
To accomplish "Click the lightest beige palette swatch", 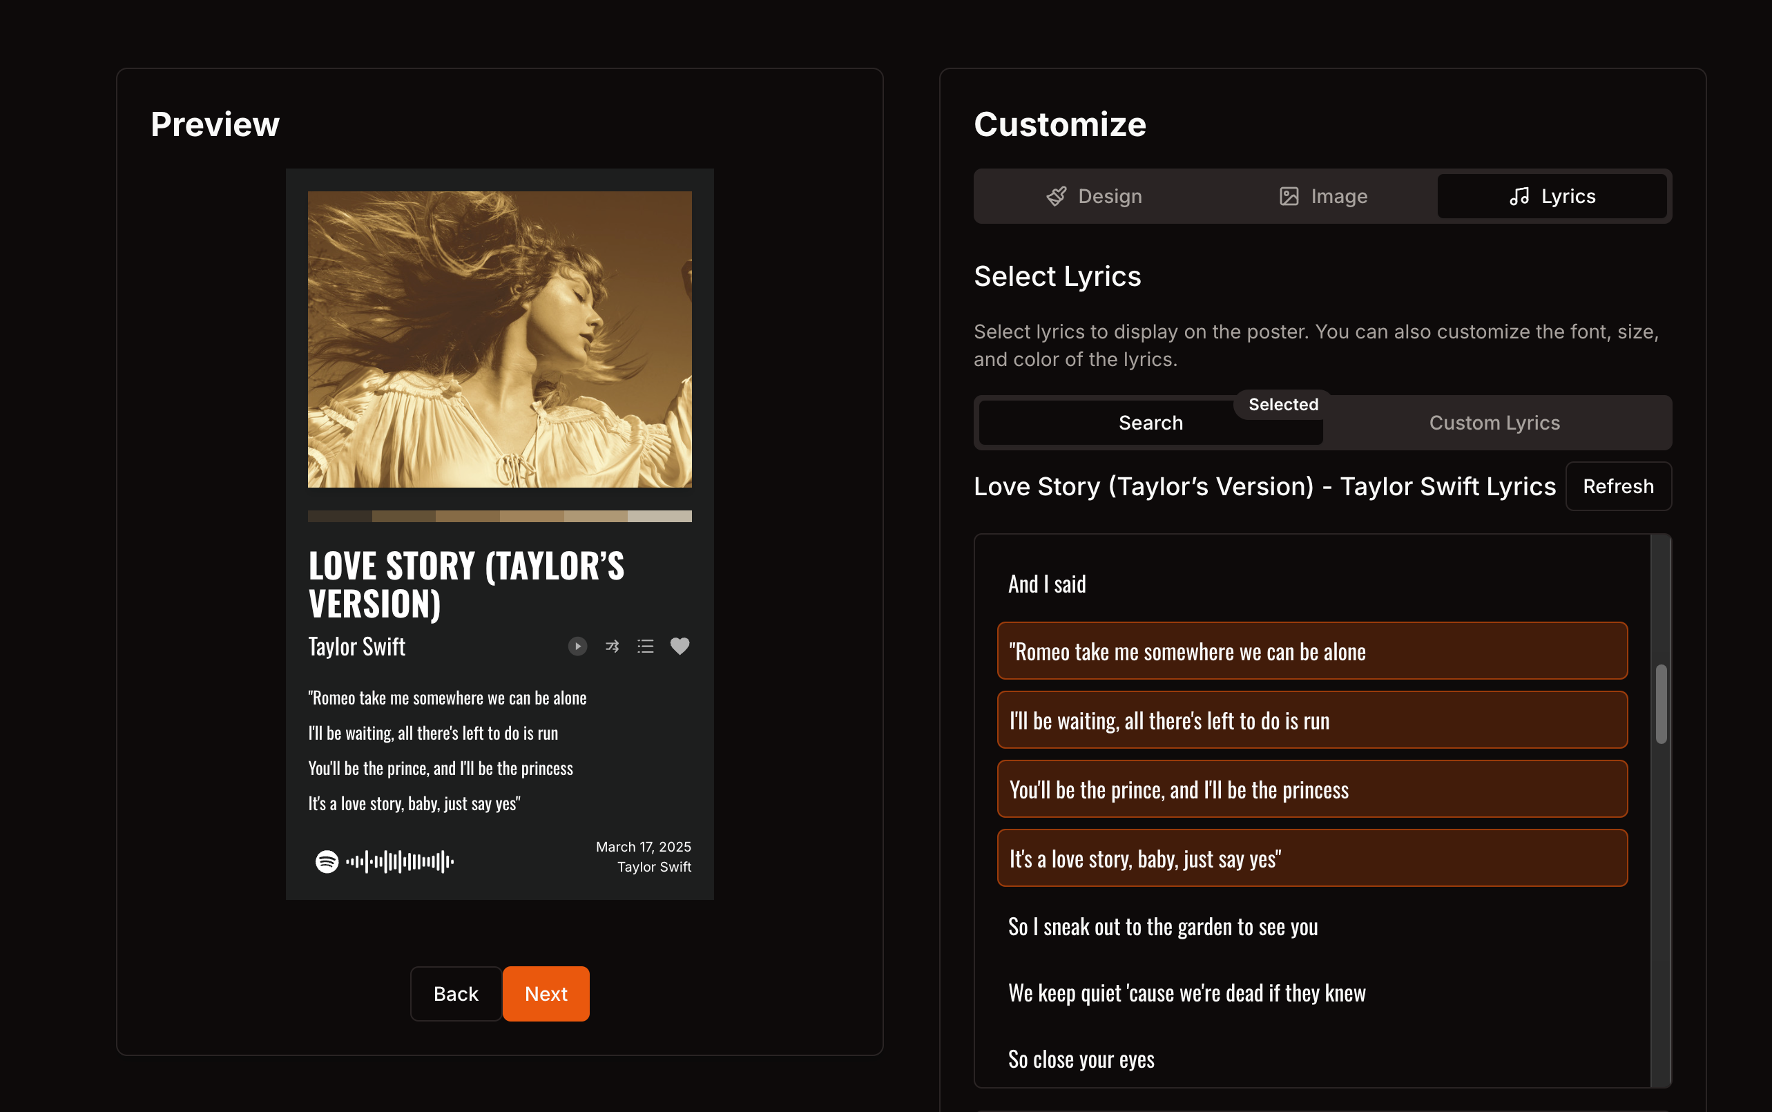I will [x=659, y=517].
